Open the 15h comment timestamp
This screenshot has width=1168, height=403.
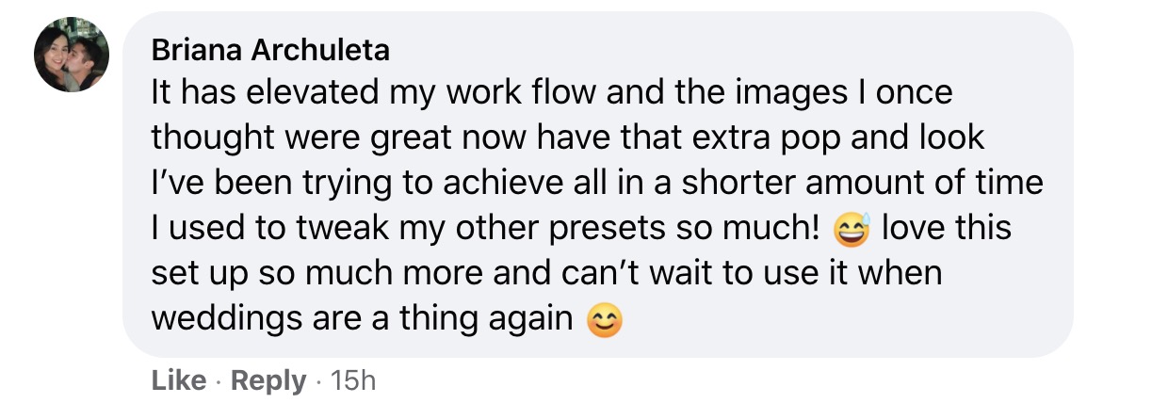[x=354, y=380]
